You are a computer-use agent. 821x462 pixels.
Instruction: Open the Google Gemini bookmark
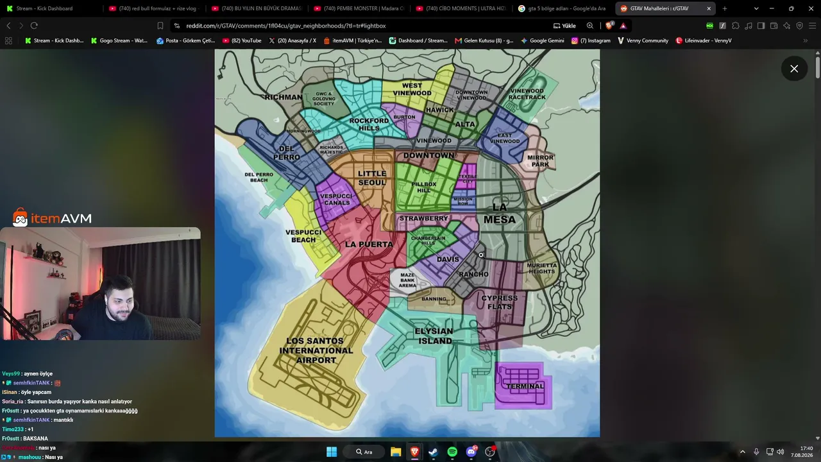tap(543, 40)
